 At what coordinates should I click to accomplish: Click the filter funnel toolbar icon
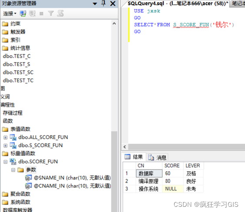pyautogui.click(x=51, y=13)
